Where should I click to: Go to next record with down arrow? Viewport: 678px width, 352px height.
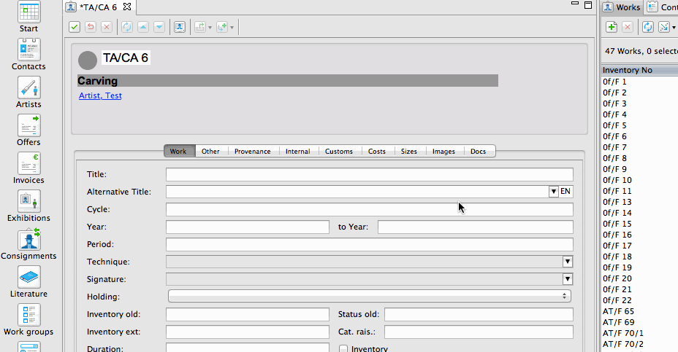[x=159, y=27]
